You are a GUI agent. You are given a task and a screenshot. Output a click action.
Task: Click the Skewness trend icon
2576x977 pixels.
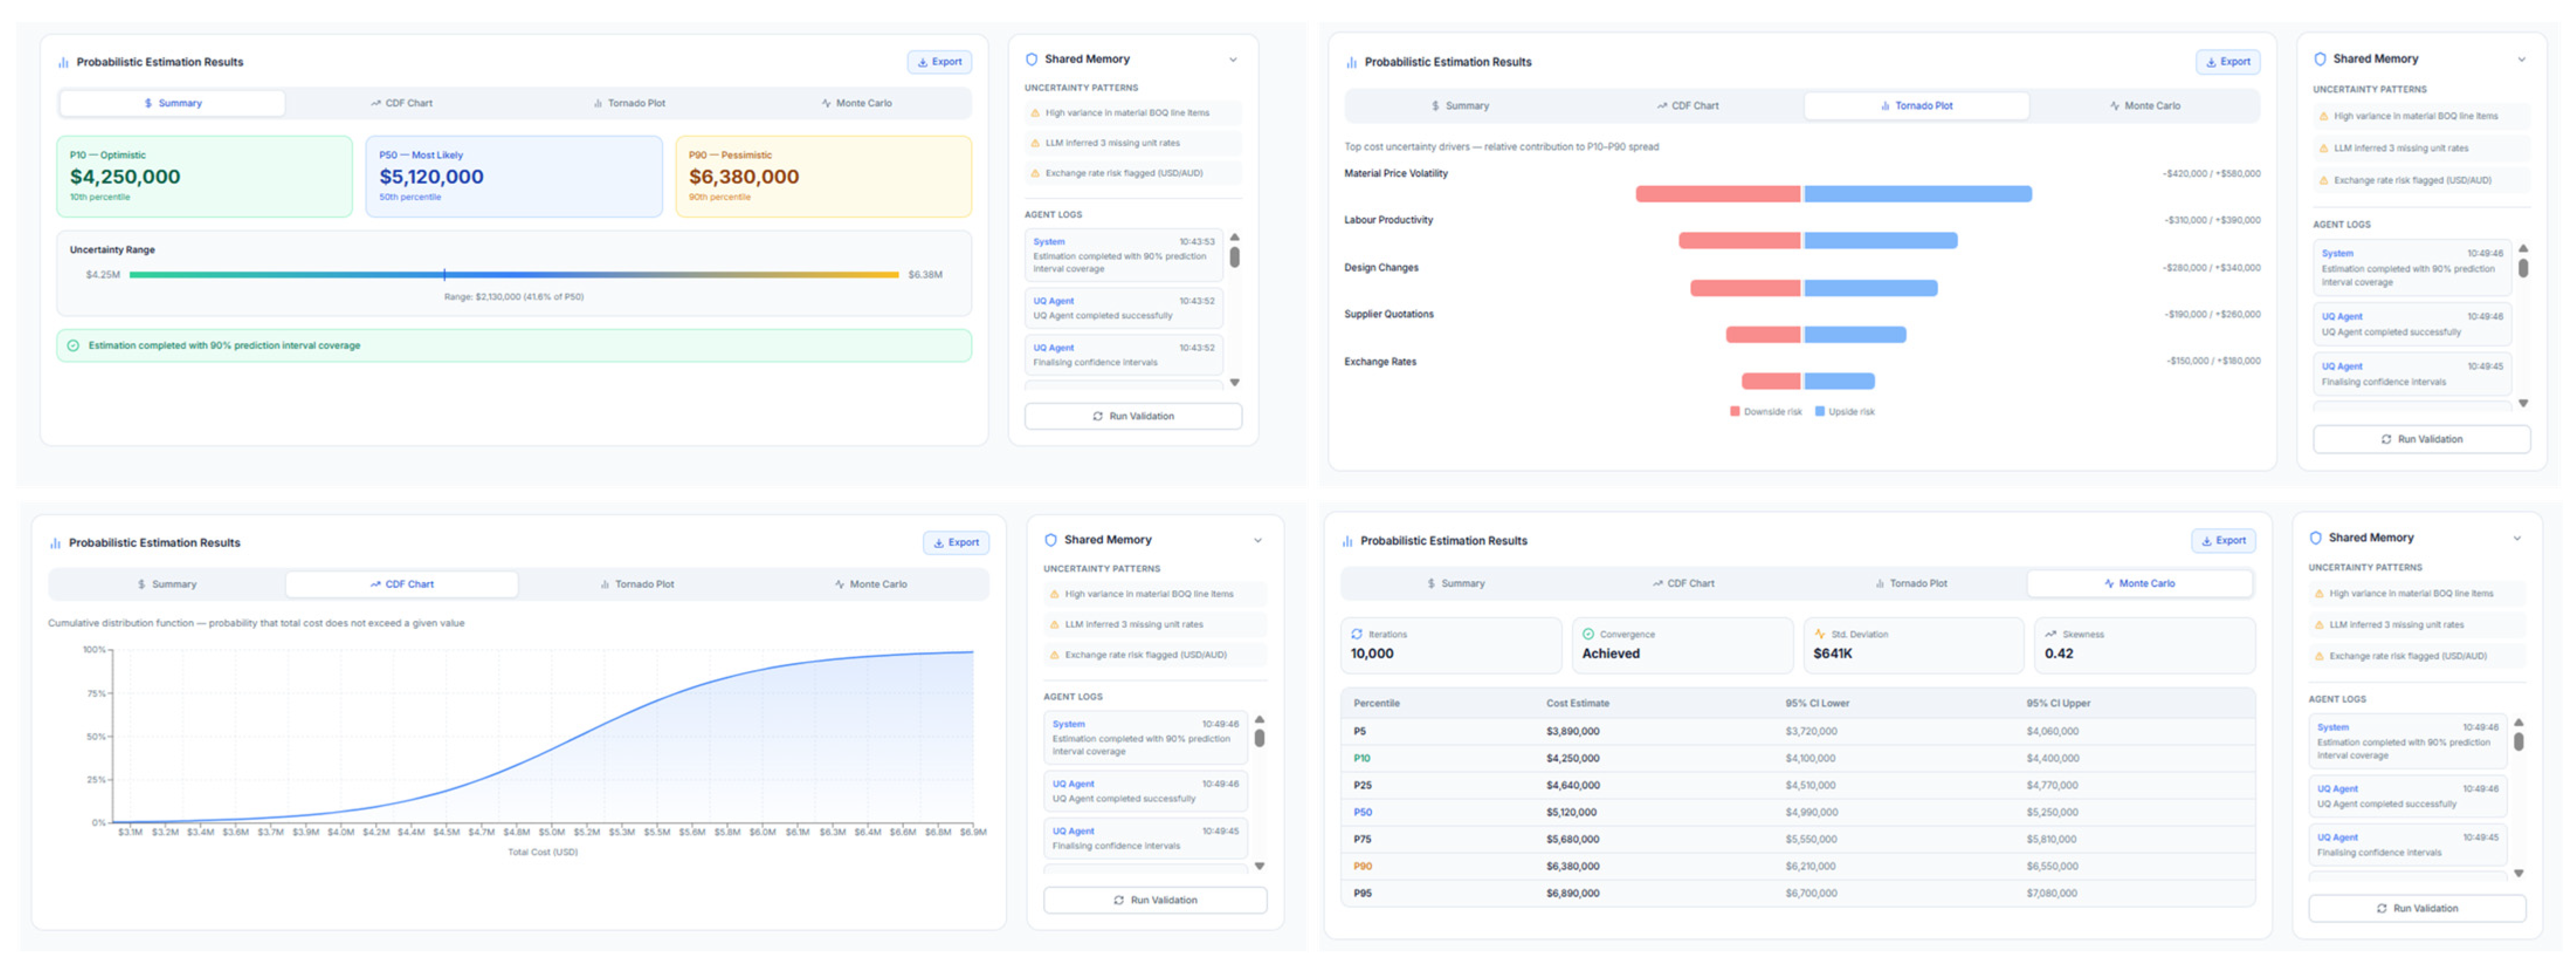tap(2051, 635)
